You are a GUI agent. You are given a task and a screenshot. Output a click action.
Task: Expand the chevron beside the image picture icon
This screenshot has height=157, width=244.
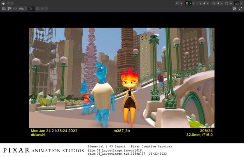pyautogui.click(x=241, y=3)
